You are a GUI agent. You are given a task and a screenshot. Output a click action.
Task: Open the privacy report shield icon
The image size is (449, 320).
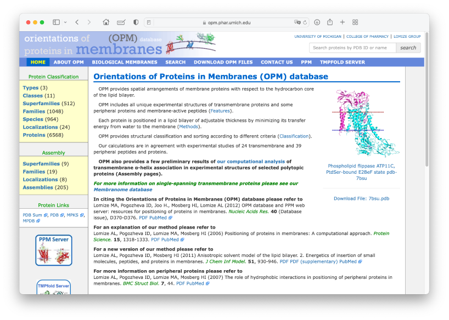[136, 22]
